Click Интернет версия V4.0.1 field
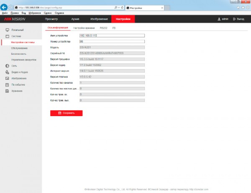This screenshot has height=193, width=251. click(x=112, y=71)
